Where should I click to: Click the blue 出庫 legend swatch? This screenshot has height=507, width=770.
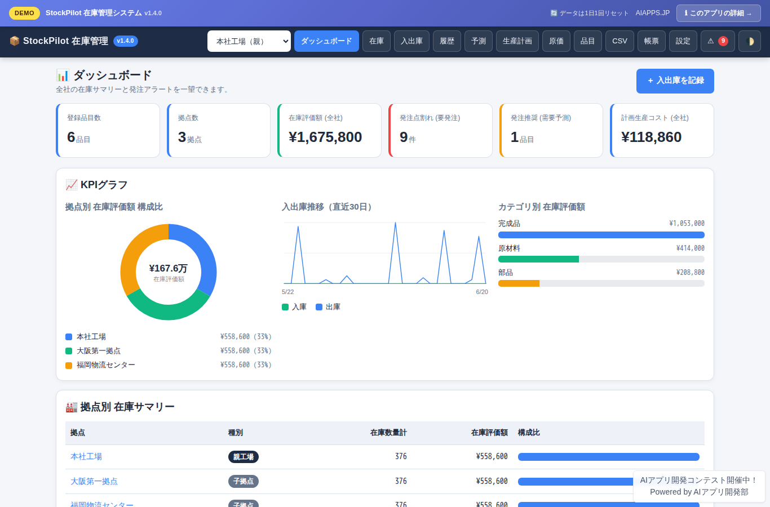319,307
